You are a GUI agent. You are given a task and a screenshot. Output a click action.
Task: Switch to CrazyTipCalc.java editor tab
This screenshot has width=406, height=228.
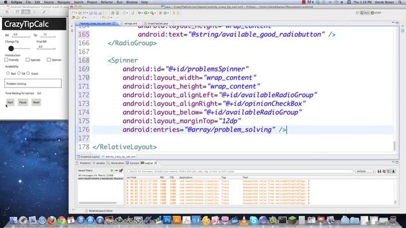(157, 23)
